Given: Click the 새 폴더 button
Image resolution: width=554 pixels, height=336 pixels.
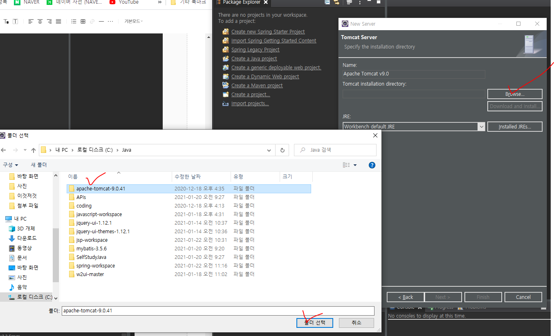Looking at the screenshot, I should 39,165.
